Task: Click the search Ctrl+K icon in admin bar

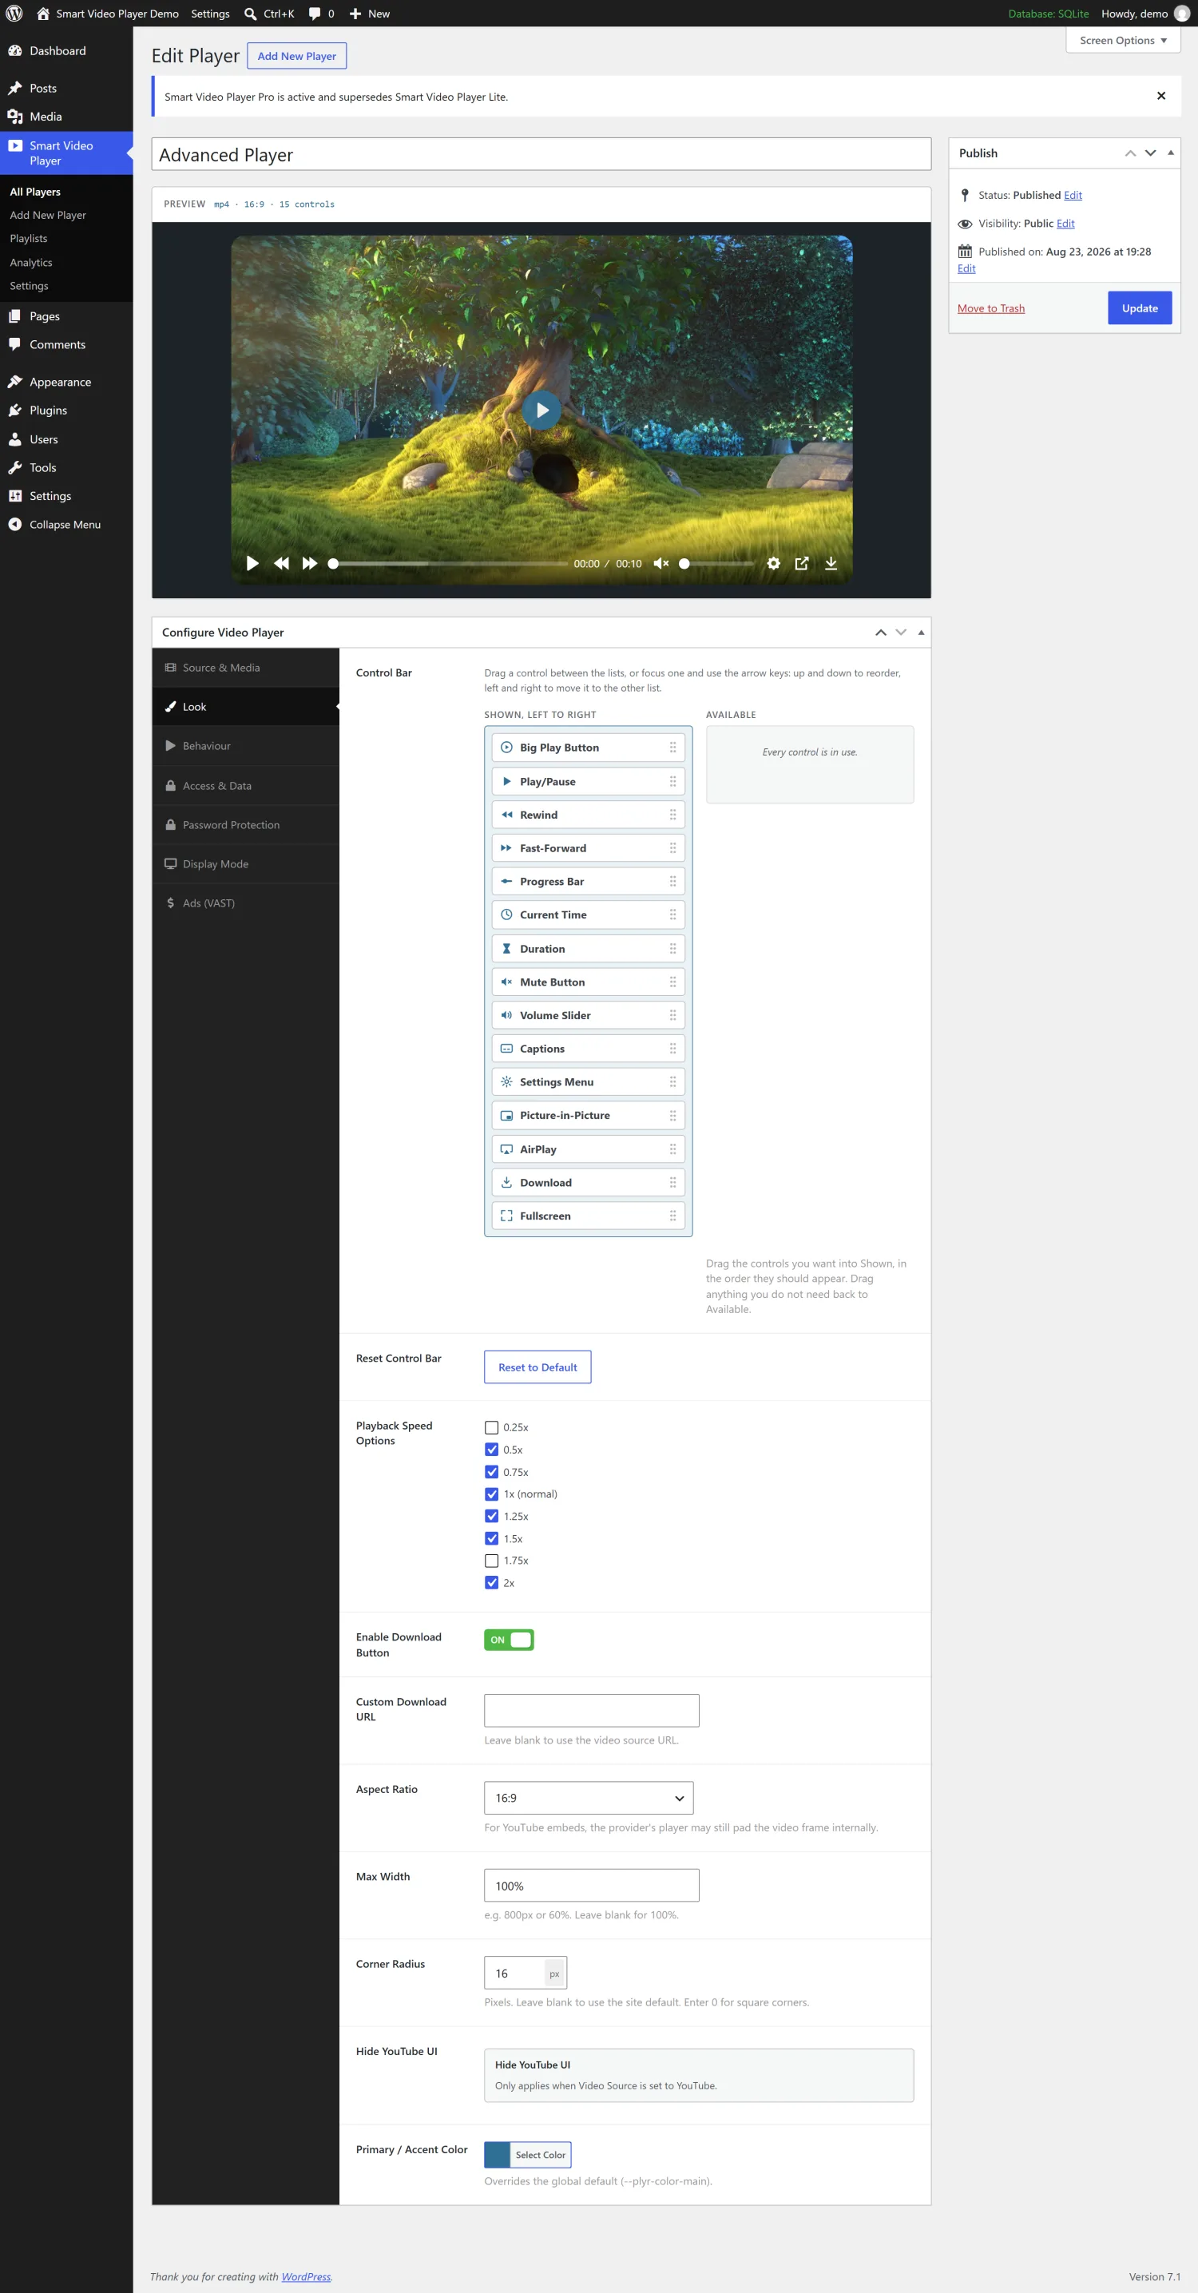Action: pos(251,14)
